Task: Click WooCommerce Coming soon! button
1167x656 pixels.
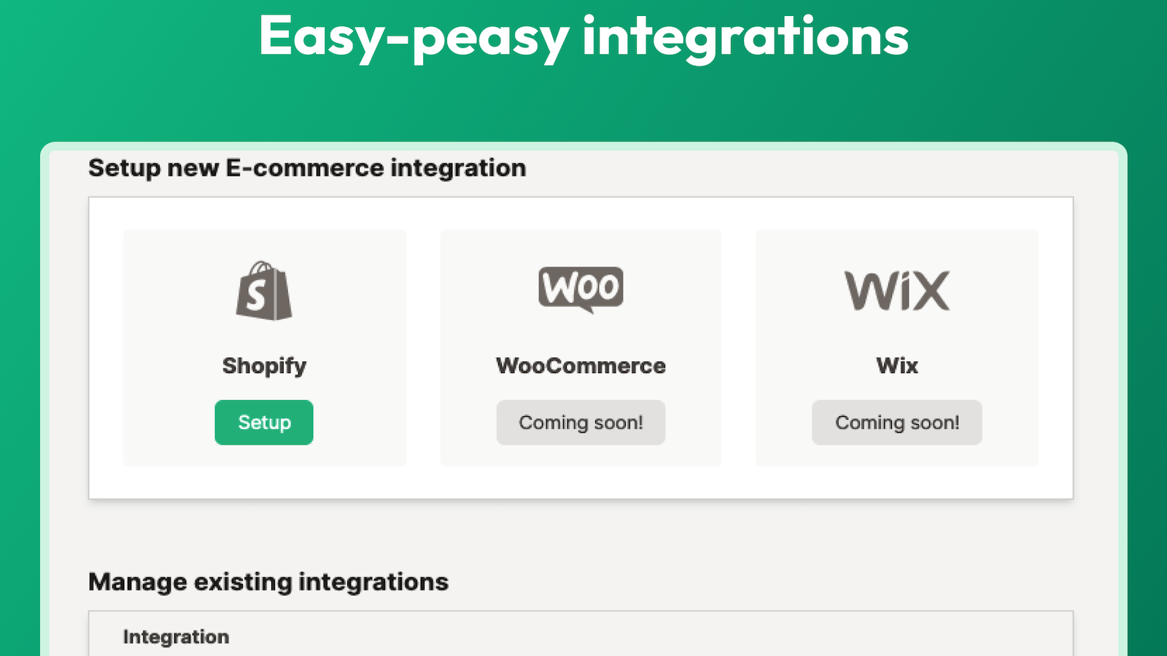Action: pyautogui.click(x=581, y=422)
